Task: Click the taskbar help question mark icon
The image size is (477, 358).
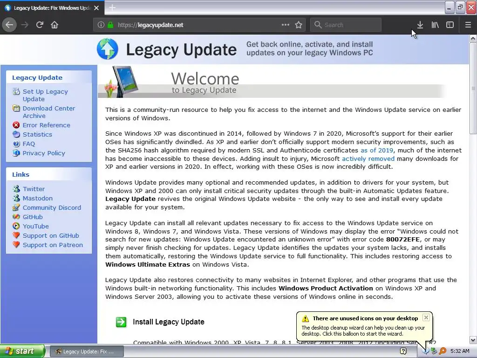Action: click(x=403, y=351)
